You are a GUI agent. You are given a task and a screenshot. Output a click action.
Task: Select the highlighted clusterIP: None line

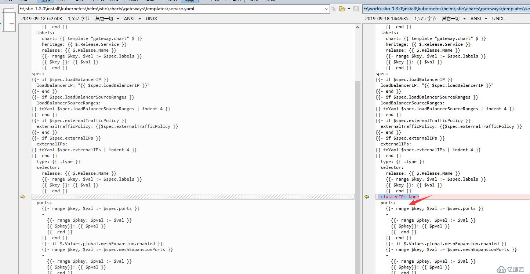pyautogui.click(x=453, y=197)
